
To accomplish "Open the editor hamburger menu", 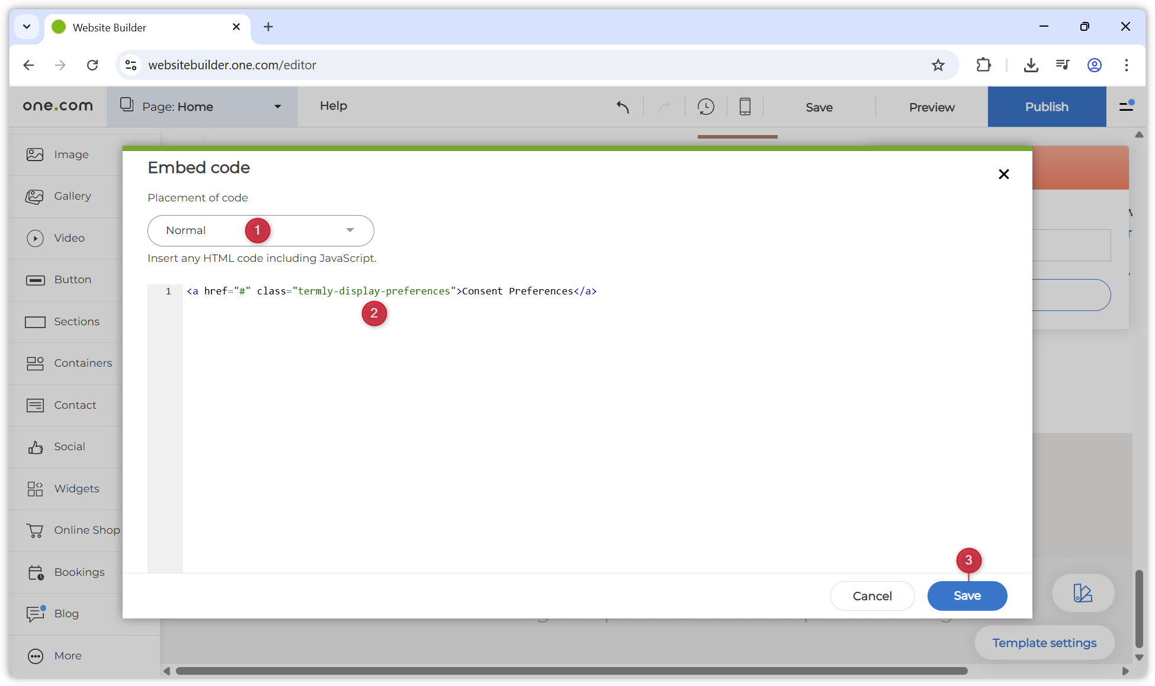I will 1125,107.
